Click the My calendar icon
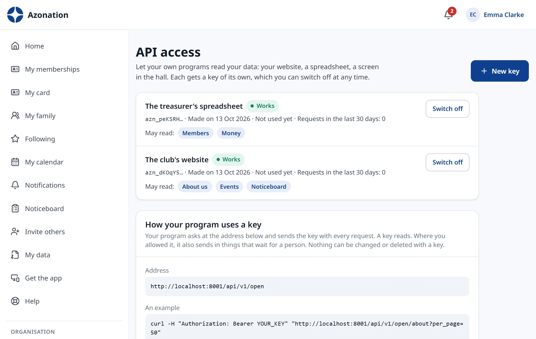 15,162
